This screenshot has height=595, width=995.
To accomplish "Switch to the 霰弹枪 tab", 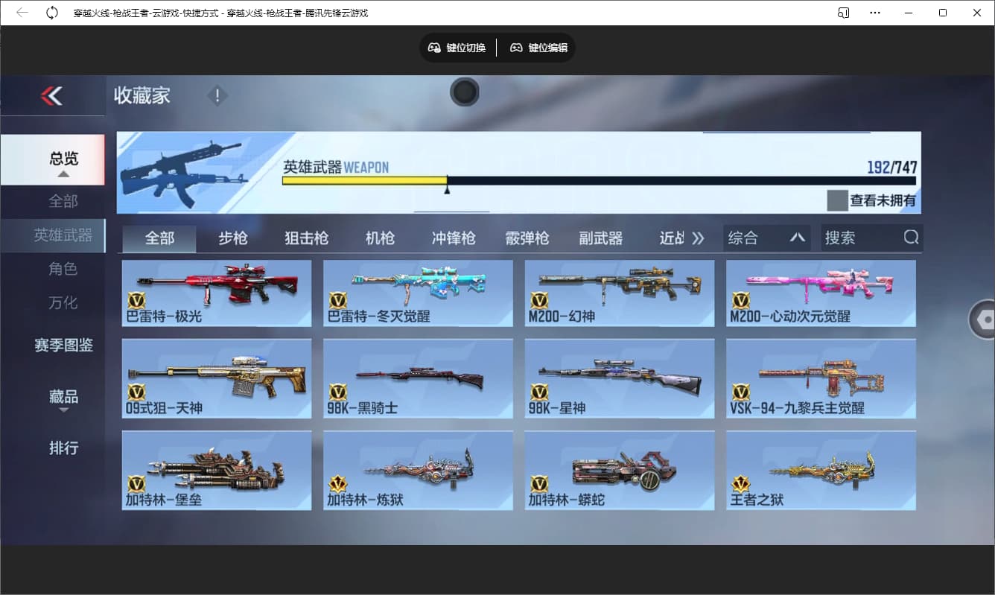I will [x=527, y=238].
